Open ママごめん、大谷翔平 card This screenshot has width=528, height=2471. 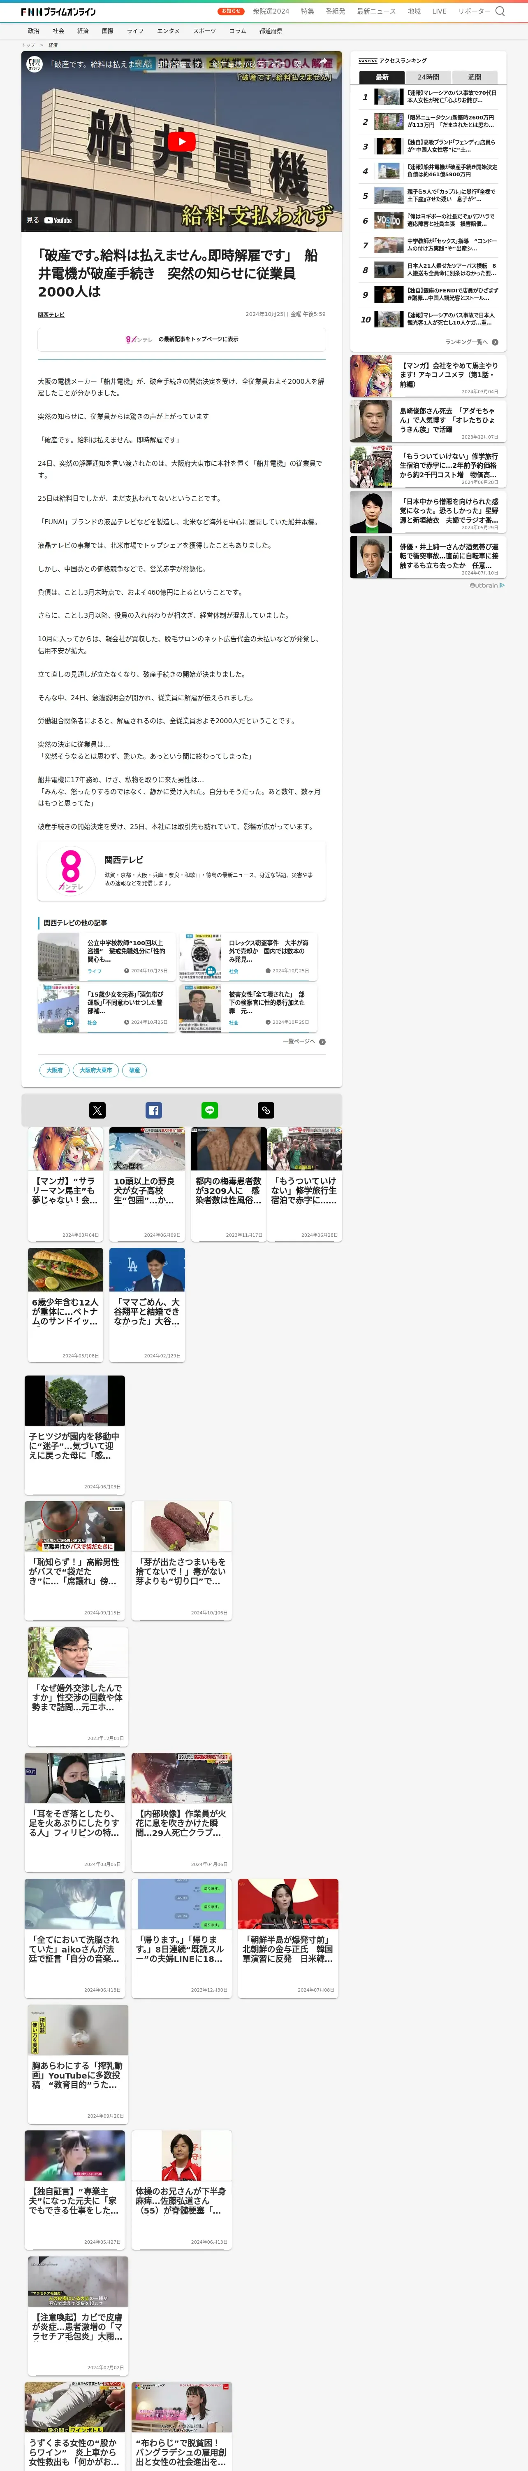pos(147,1305)
